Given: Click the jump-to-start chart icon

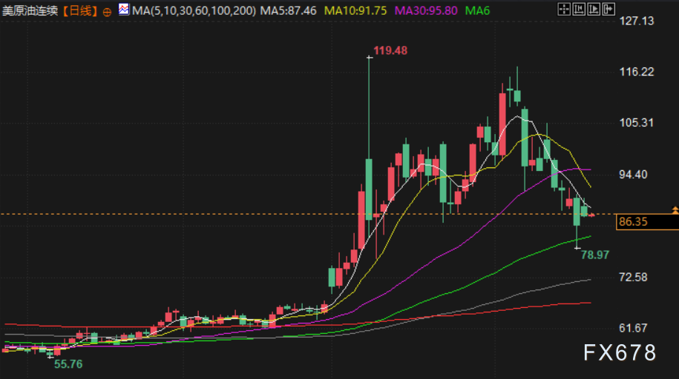Looking at the screenshot, I should tap(577, 10).
